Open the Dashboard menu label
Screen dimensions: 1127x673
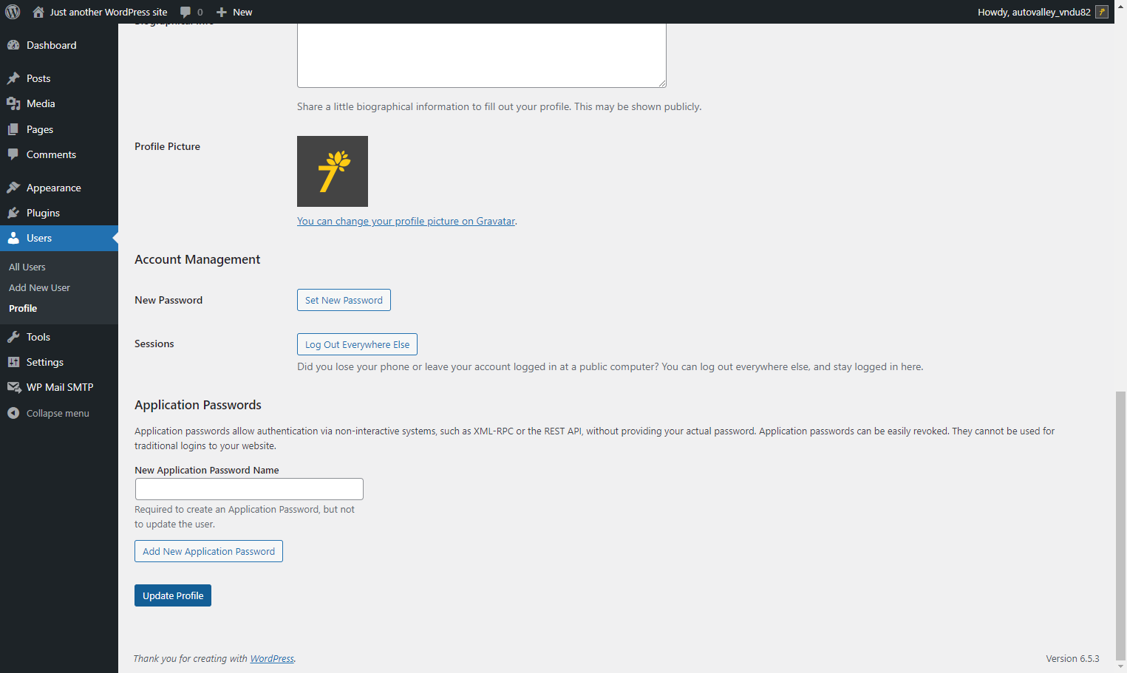click(x=51, y=45)
